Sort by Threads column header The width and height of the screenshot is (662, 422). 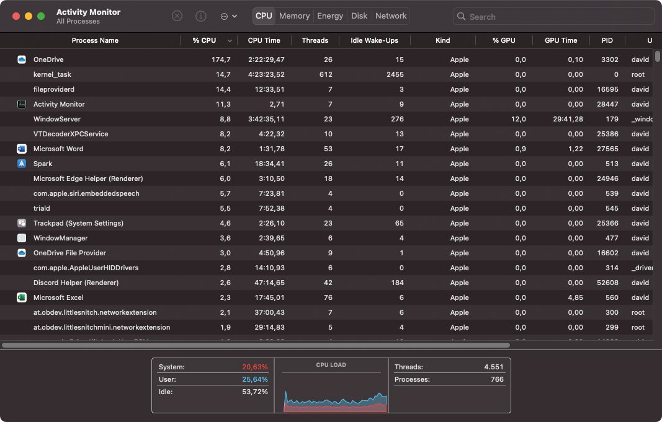point(315,40)
